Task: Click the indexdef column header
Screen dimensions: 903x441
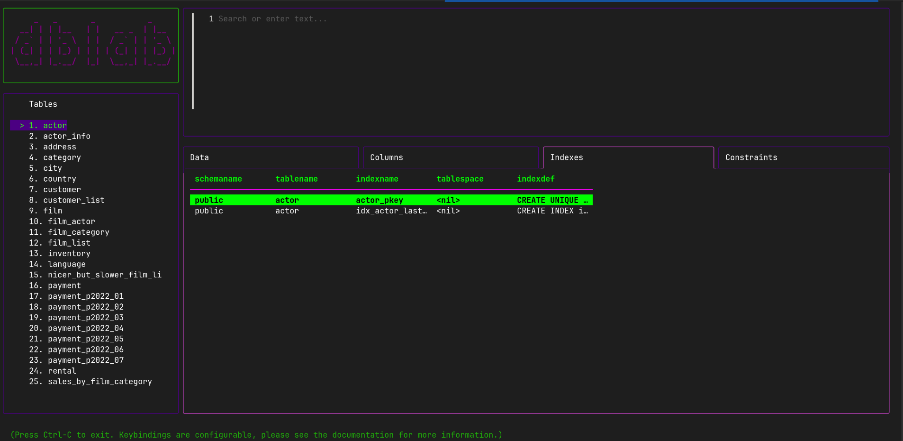Action: pyautogui.click(x=536, y=179)
